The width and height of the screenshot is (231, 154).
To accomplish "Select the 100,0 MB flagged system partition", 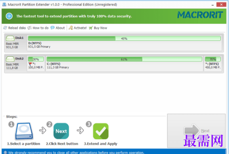I will tap(36, 64).
